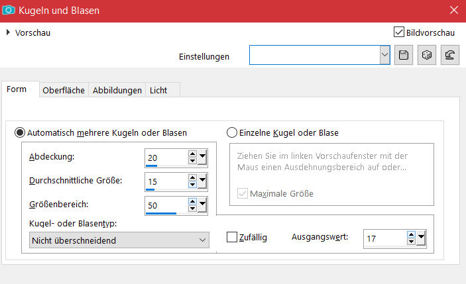The height and width of the screenshot is (284, 466).
Task: Toggle the Bildvorschau checkbox
Action: (398, 32)
